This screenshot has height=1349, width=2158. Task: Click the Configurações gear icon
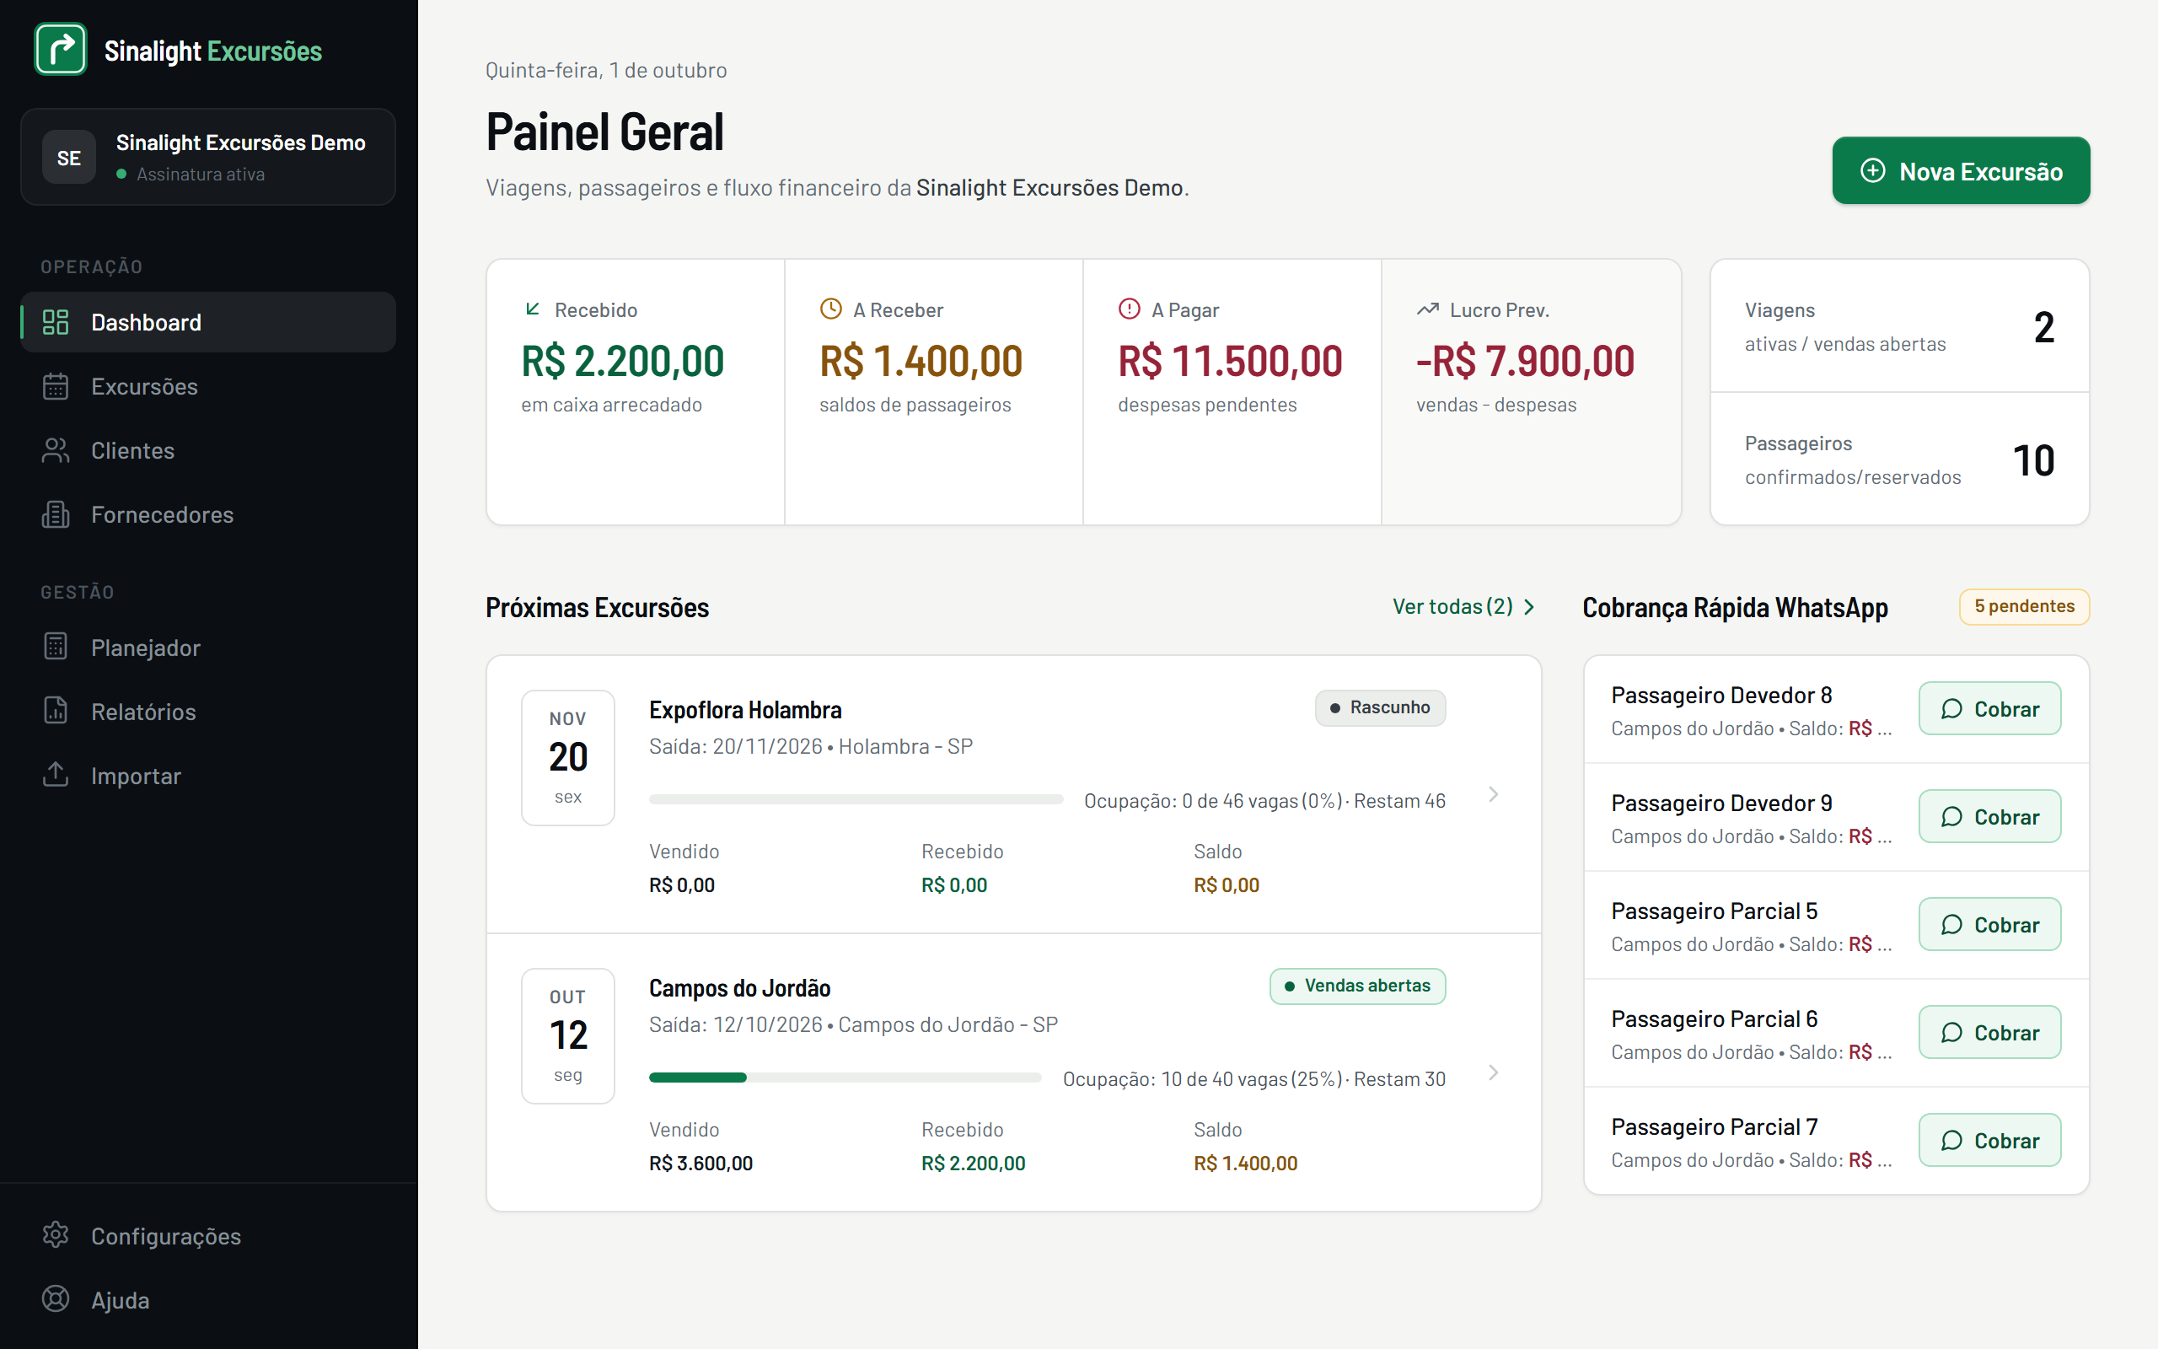56,1236
